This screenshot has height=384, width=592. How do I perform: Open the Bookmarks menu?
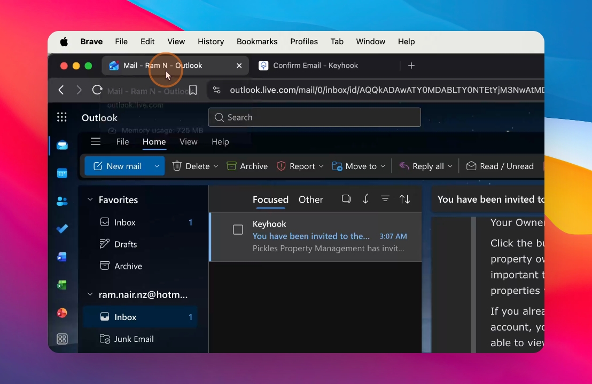[x=257, y=42]
